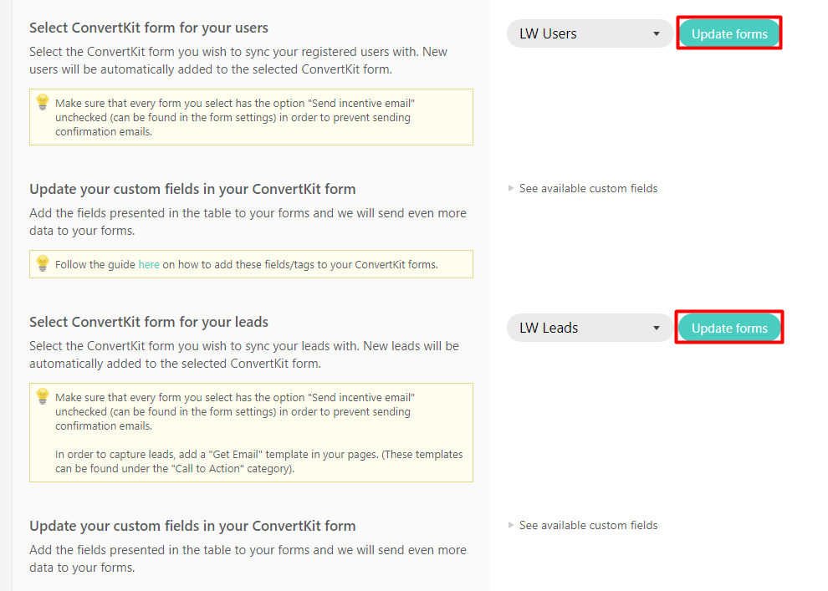Click 'Update forms' next to LW Users
The image size is (828, 591).
point(728,33)
